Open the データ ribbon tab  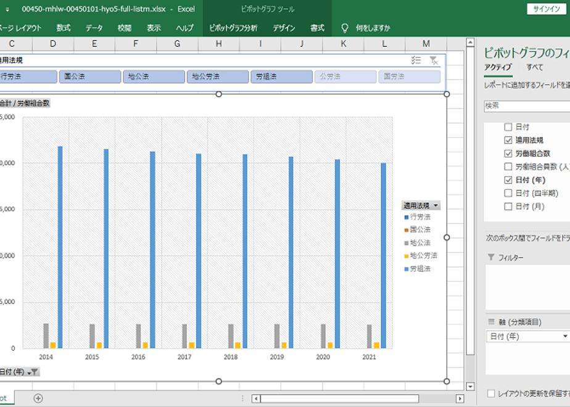[x=94, y=28]
